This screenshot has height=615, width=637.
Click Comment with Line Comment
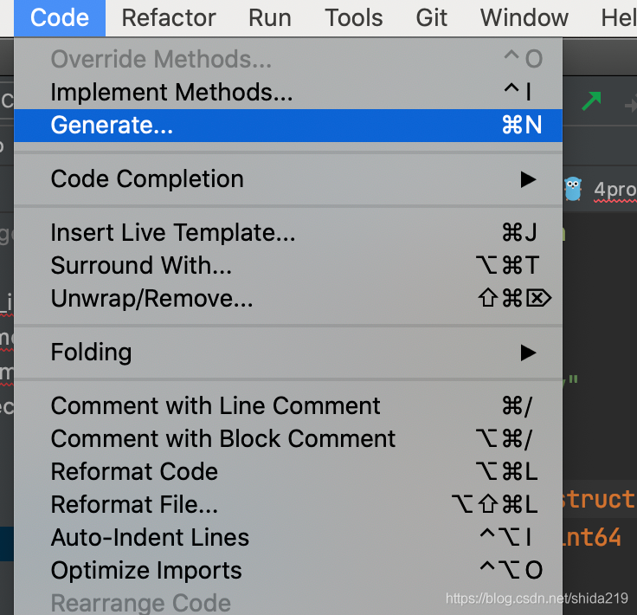pos(216,406)
